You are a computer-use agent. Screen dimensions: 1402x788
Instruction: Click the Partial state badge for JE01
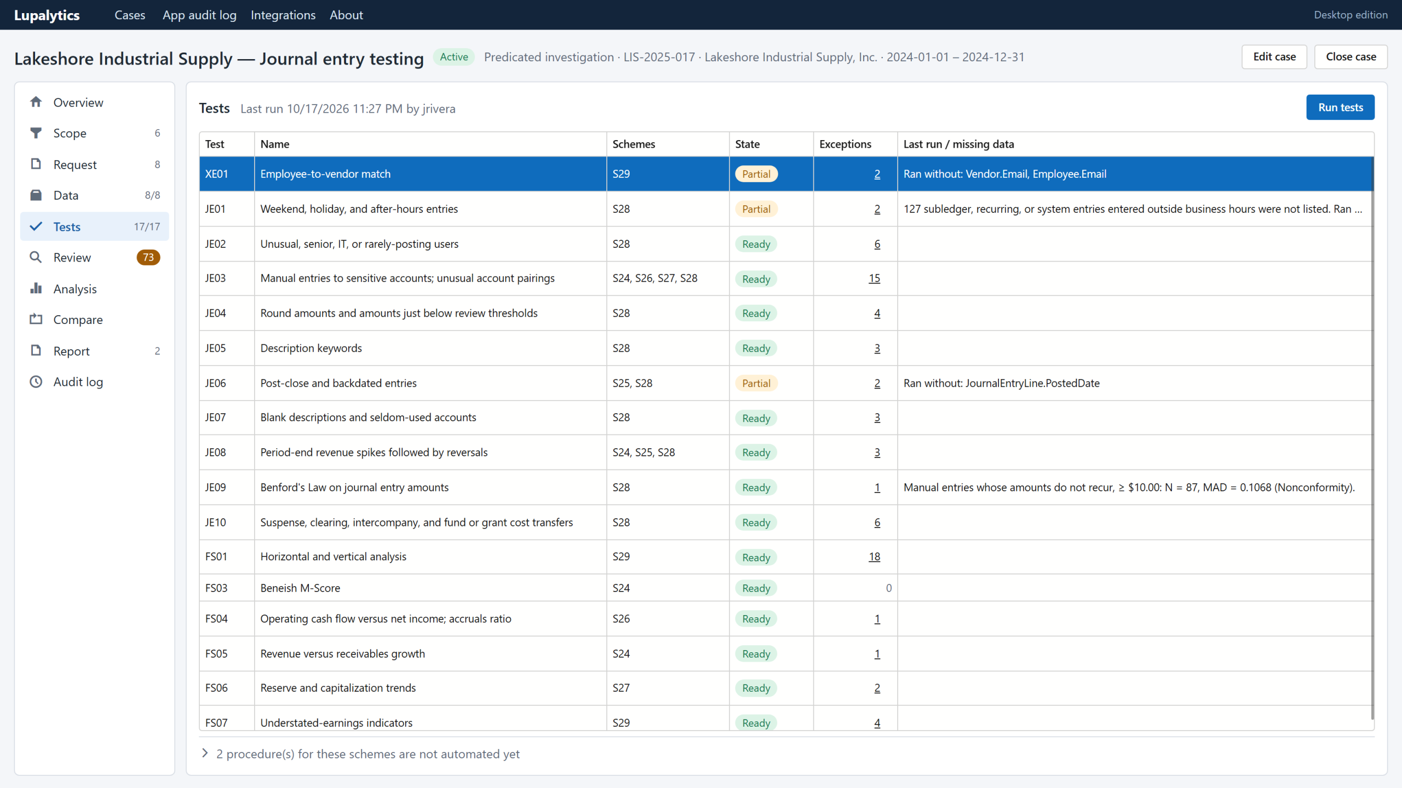tap(756, 209)
